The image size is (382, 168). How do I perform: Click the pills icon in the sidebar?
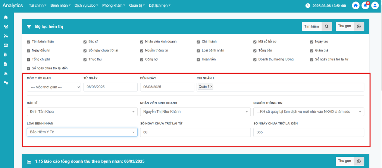tap(6, 36)
